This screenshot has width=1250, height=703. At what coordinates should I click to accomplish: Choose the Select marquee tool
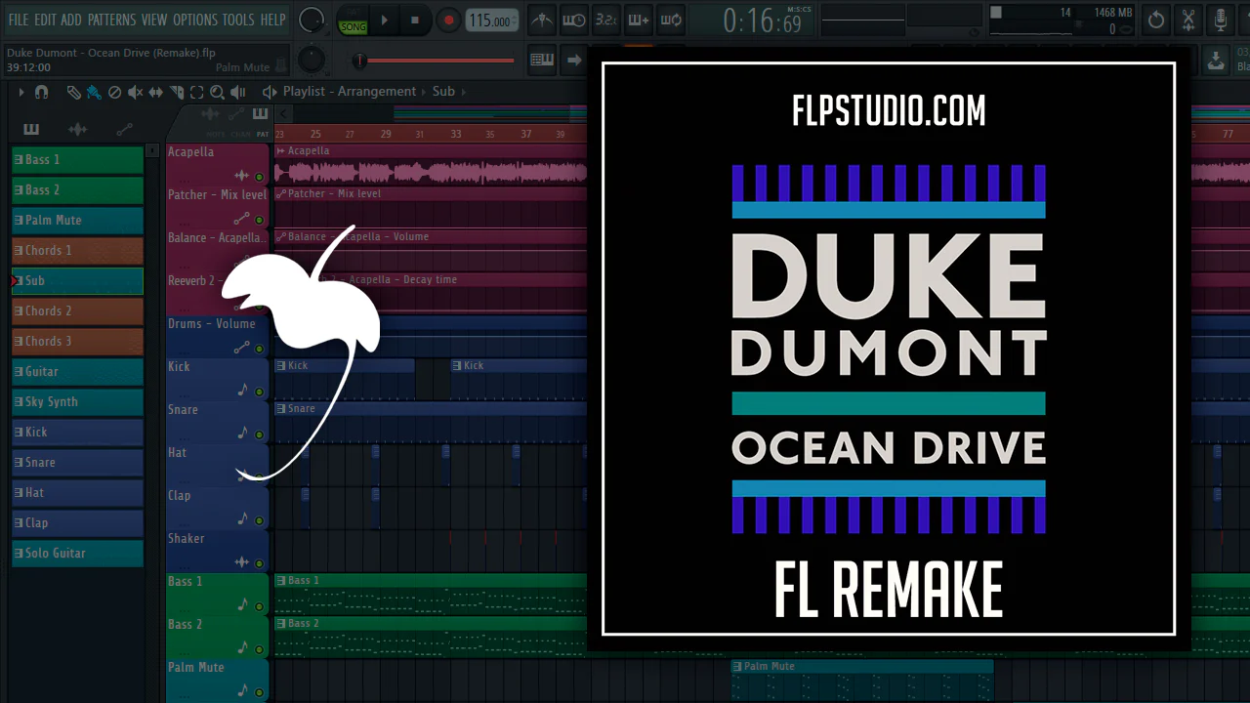point(196,92)
